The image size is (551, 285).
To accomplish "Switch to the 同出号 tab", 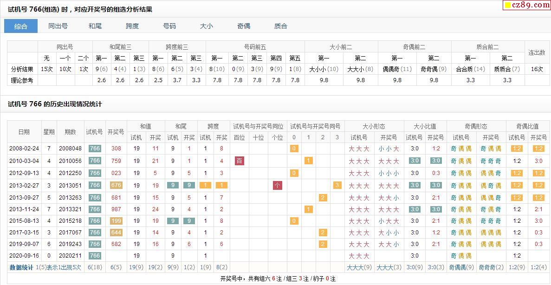I will pyautogui.click(x=58, y=26).
